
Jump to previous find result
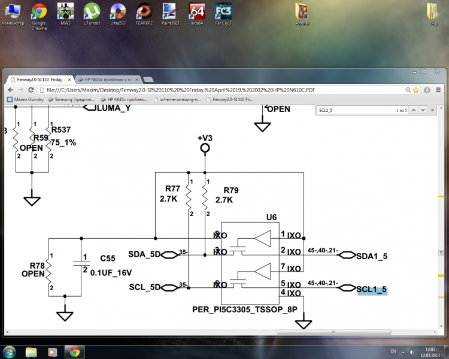414,110
